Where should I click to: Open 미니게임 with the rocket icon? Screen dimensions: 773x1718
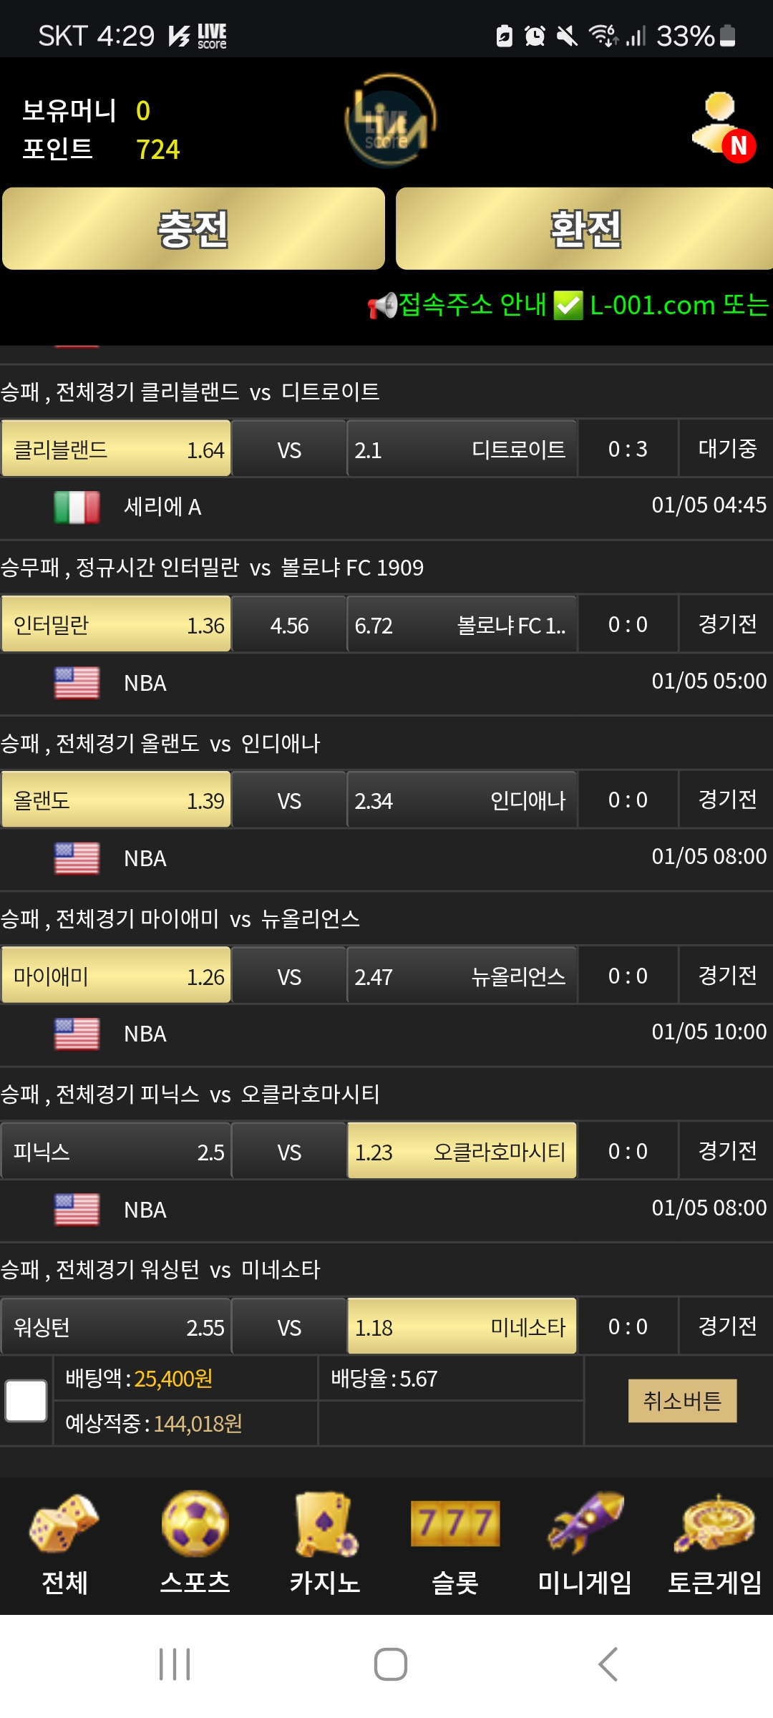585,1544
